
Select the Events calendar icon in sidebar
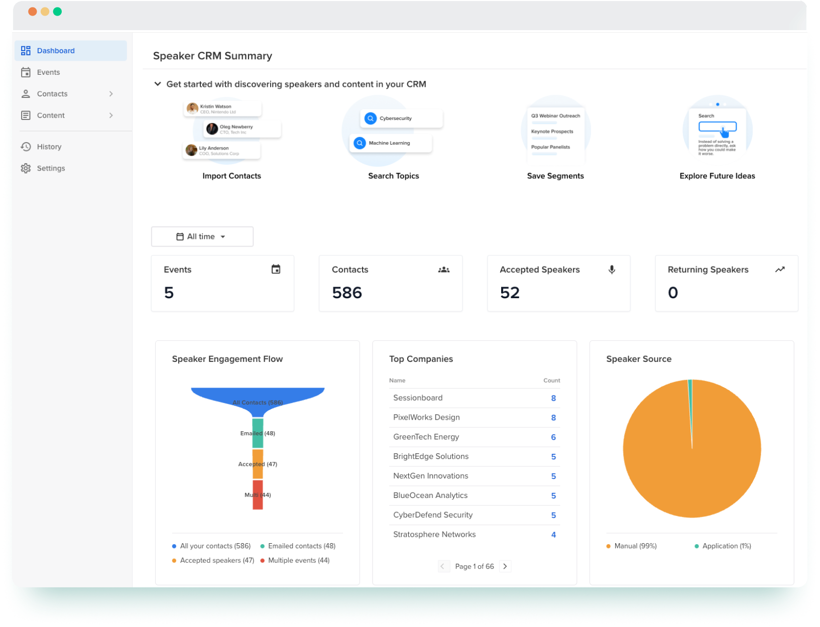point(26,72)
